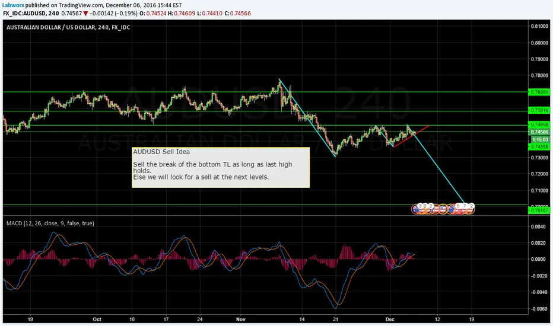Click the Oct date on time axis
This screenshot has height=326, width=553.
[97, 319]
